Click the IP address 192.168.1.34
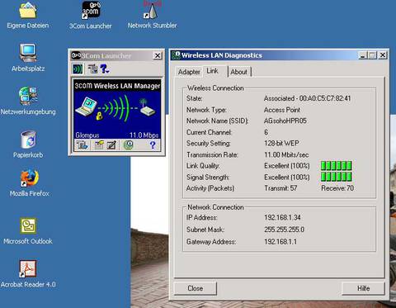 tap(282, 217)
